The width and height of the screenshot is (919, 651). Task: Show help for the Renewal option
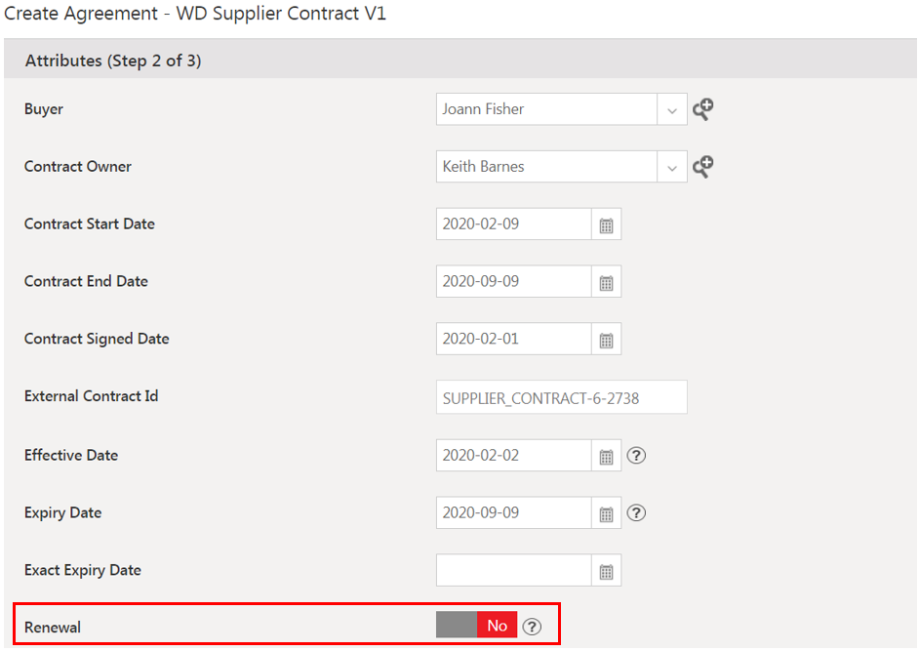[532, 627]
